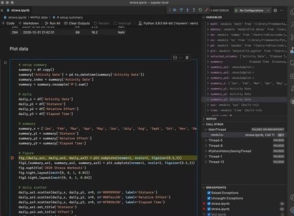Screen dimensions: 294x216
Task: Expand Thread-13 in the call stack
Action: point(206,162)
